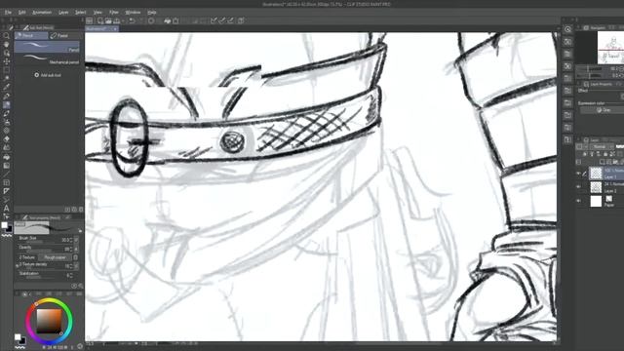624x351 pixels.
Task: Select the Airbrush tool
Action: coord(7,122)
